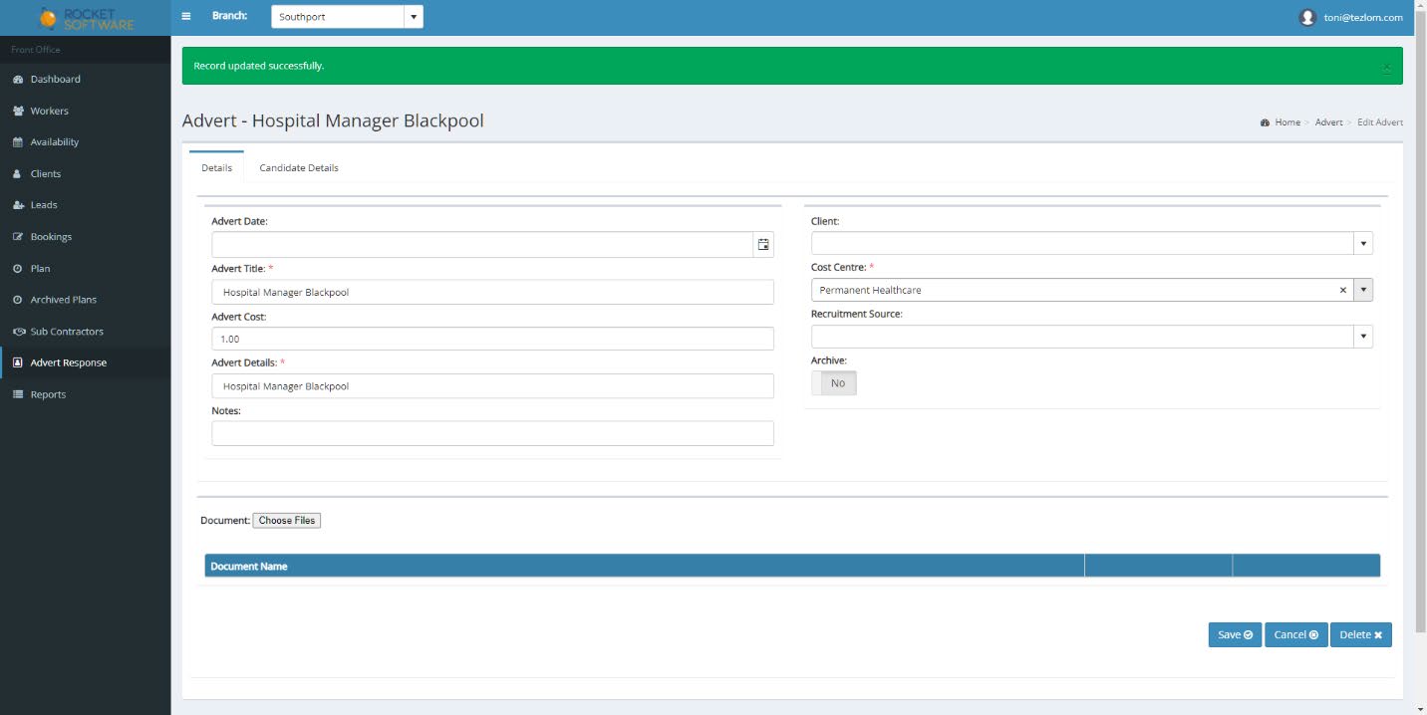Click the Home breadcrumb icon
1427x715 pixels.
(x=1265, y=122)
